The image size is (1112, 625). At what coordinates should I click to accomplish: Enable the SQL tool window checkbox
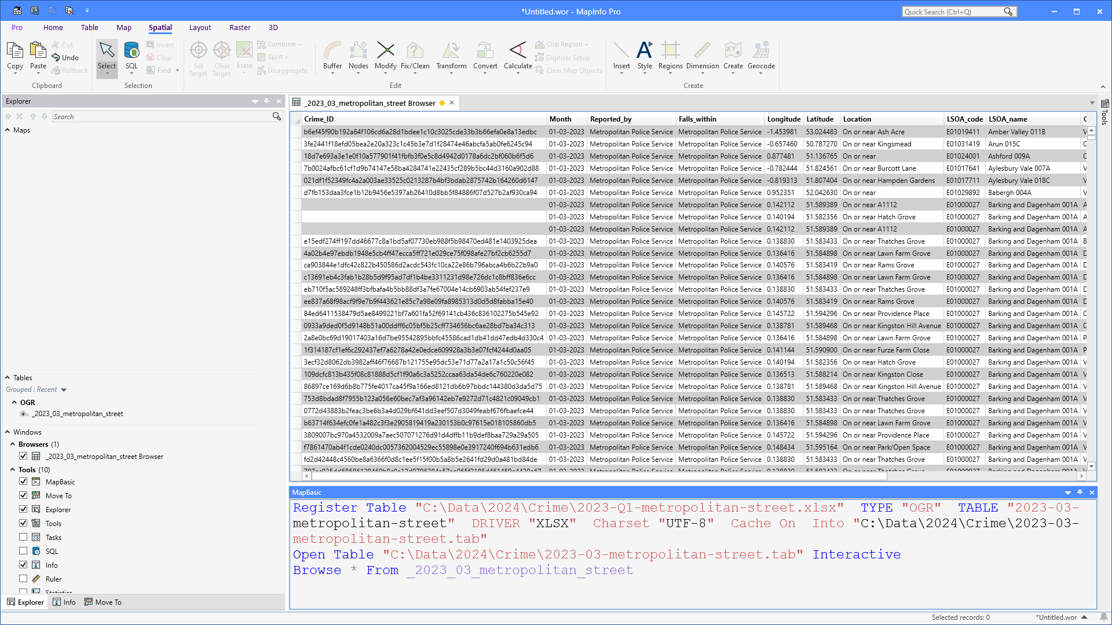pos(23,551)
